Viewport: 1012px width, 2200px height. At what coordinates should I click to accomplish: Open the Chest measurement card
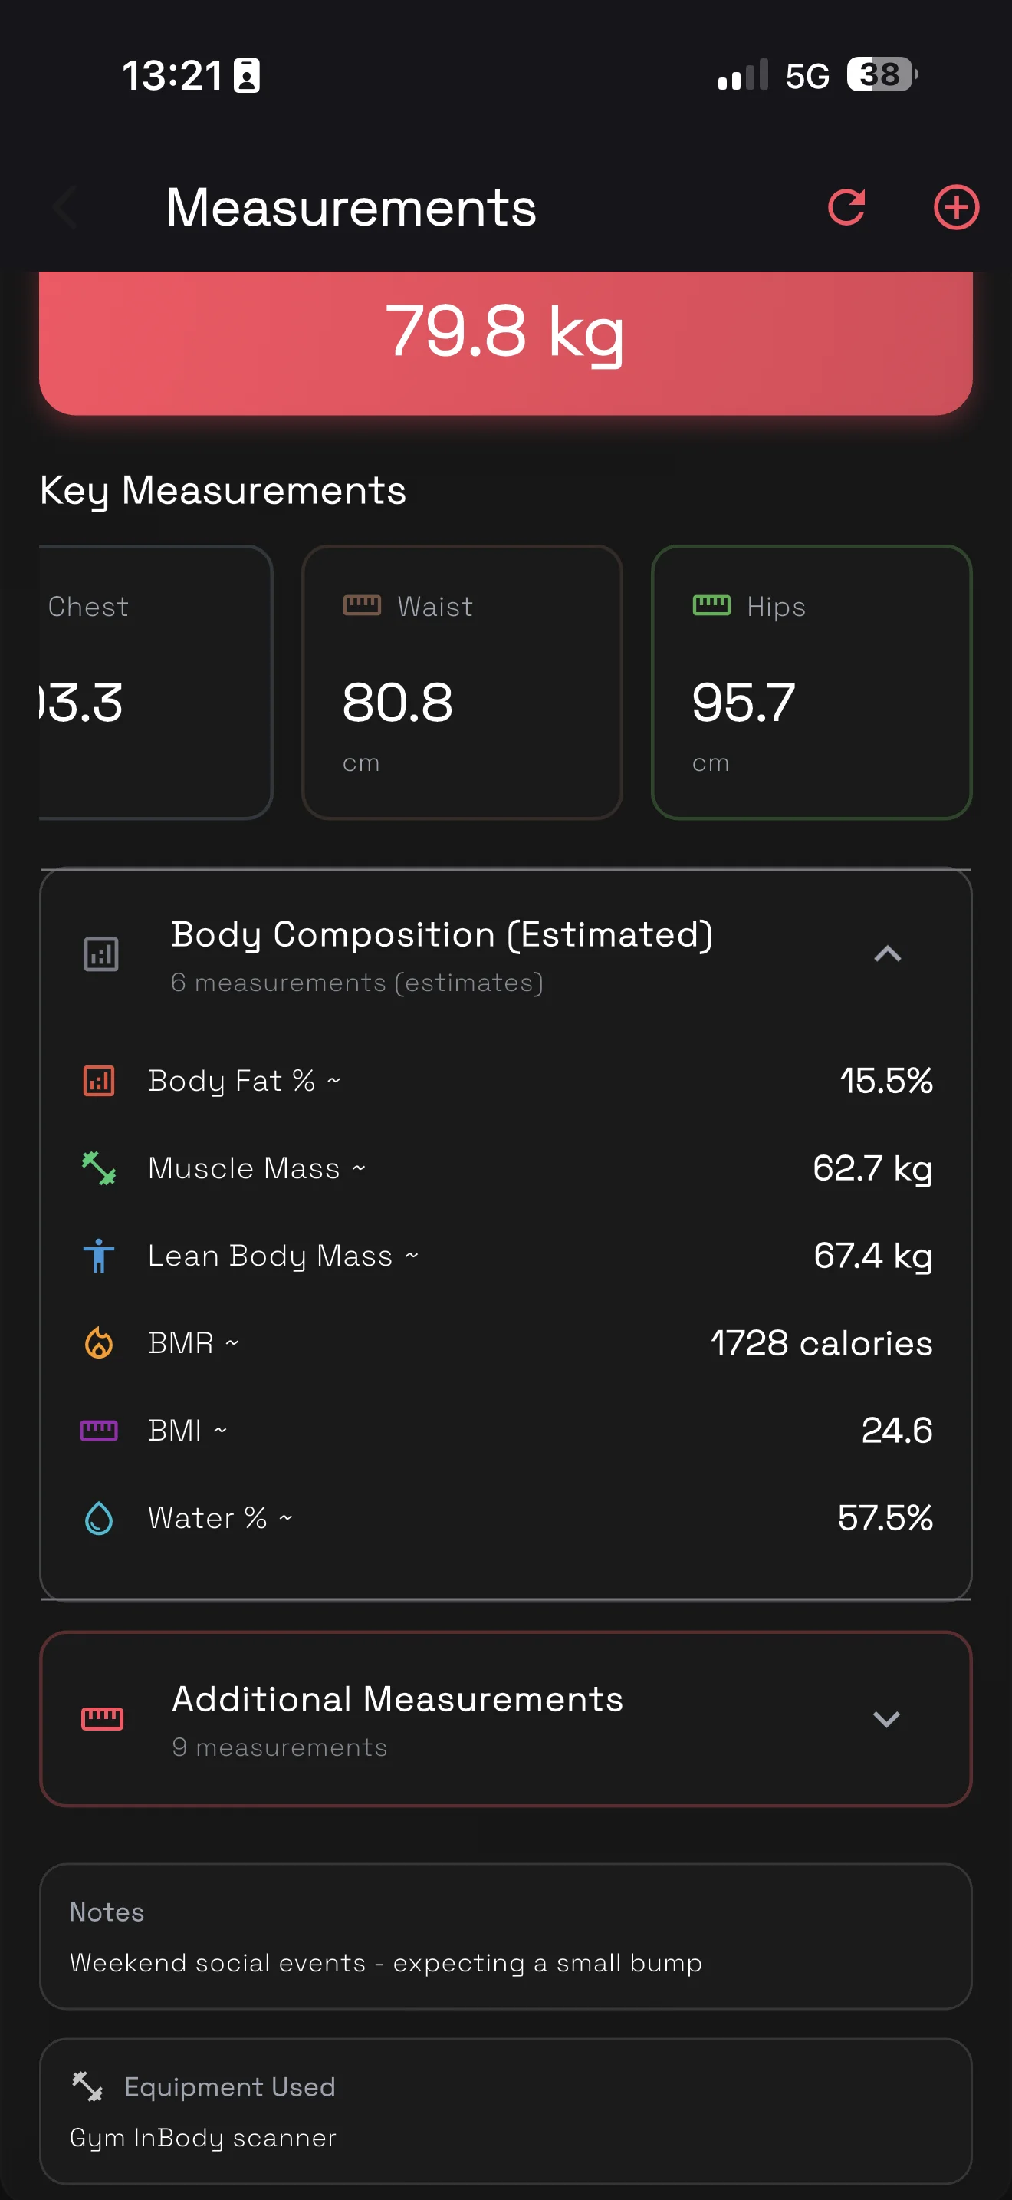[156, 681]
